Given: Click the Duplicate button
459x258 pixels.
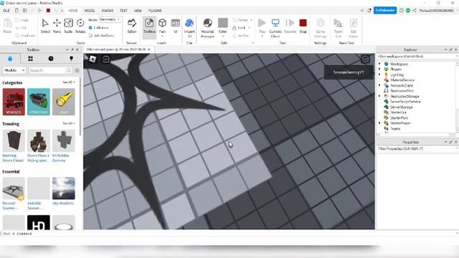Looking at the screenshot, I should coord(25,35).
